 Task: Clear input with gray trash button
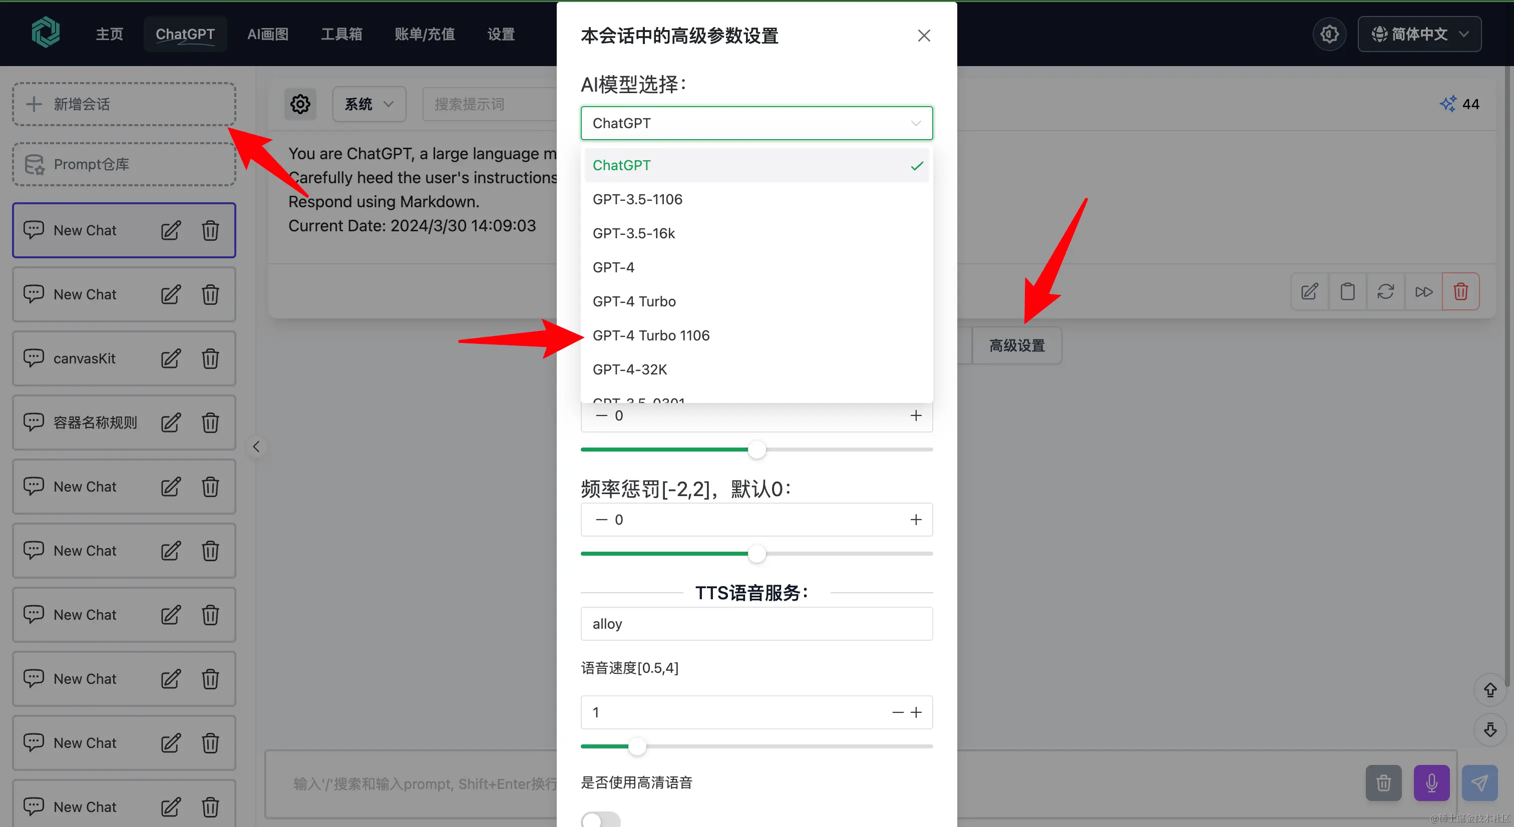coord(1383,783)
